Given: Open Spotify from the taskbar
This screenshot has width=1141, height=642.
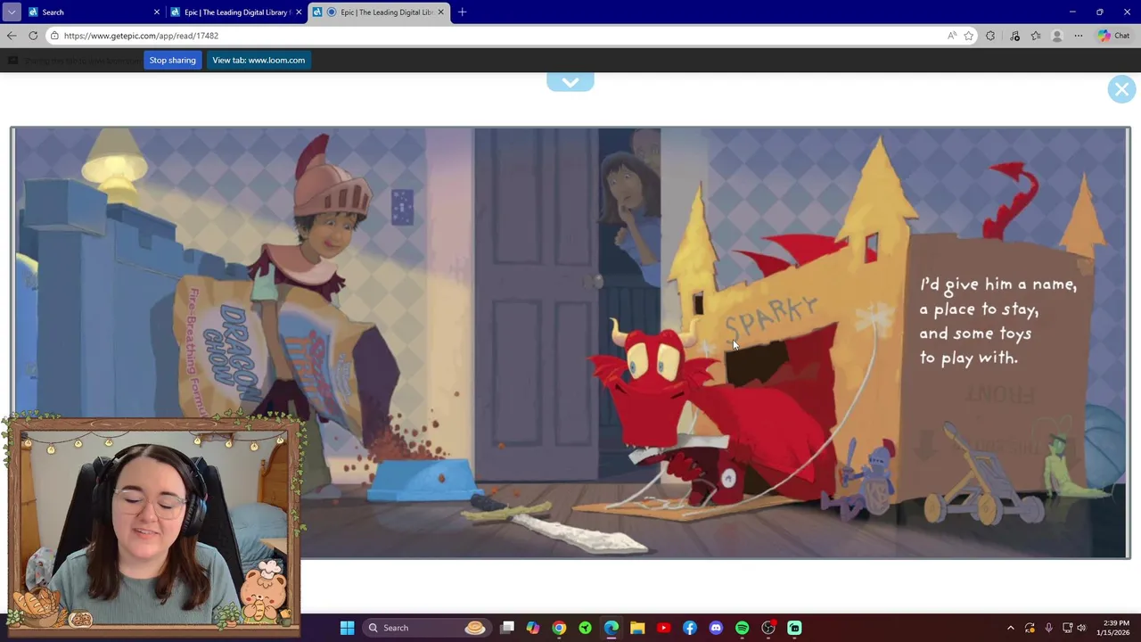Looking at the screenshot, I should tap(742, 628).
